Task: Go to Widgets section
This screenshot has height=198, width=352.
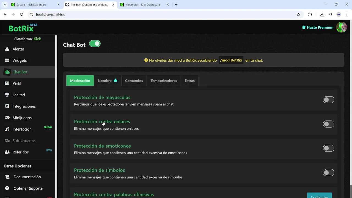Action: tap(28, 61)
